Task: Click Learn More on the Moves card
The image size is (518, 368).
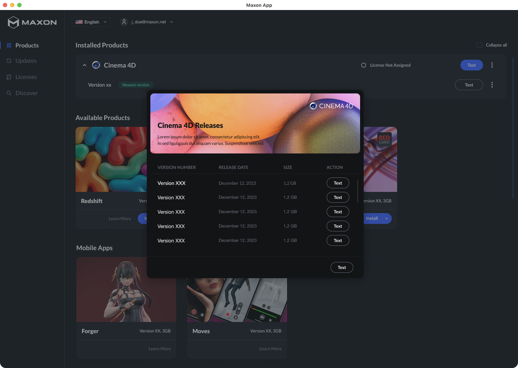Action: click(271, 349)
